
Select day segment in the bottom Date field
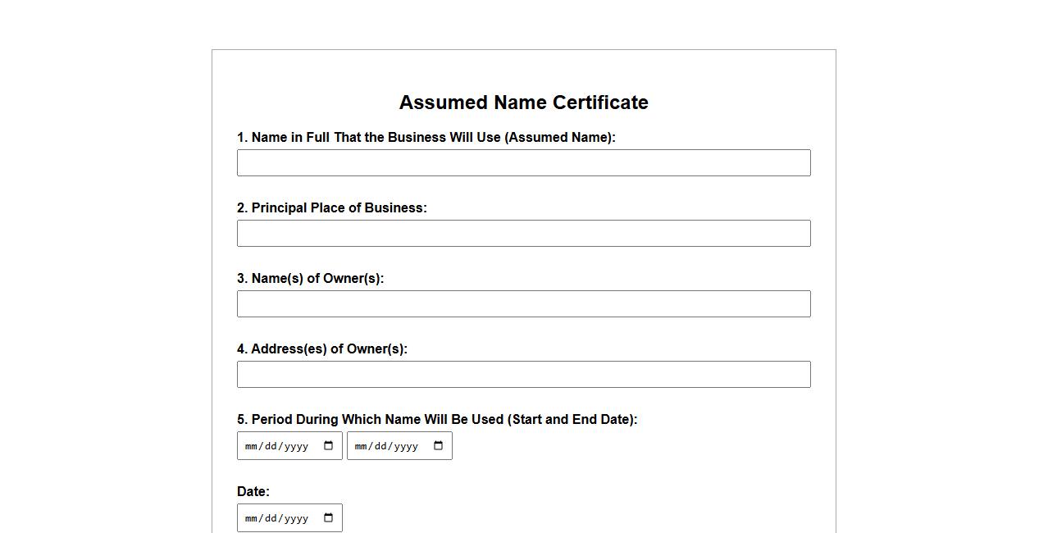coord(271,519)
